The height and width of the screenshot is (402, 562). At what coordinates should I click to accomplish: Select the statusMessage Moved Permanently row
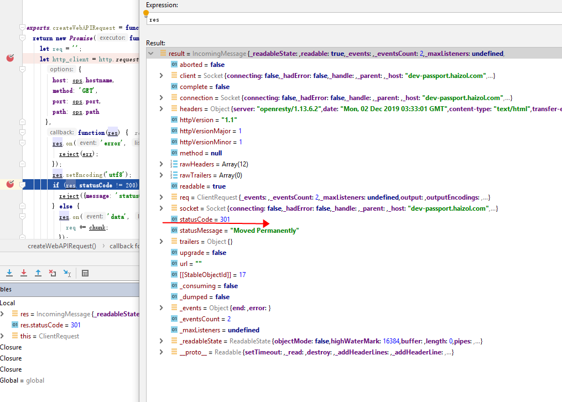[x=232, y=230]
